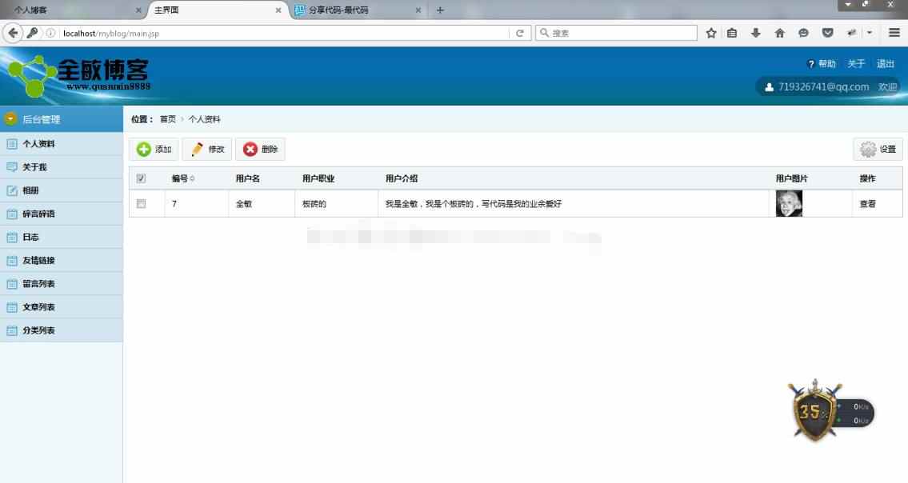The width and height of the screenshot is (908, 483).
Task: Click the Einstein user image thumbnail
Action: (789, 203)
